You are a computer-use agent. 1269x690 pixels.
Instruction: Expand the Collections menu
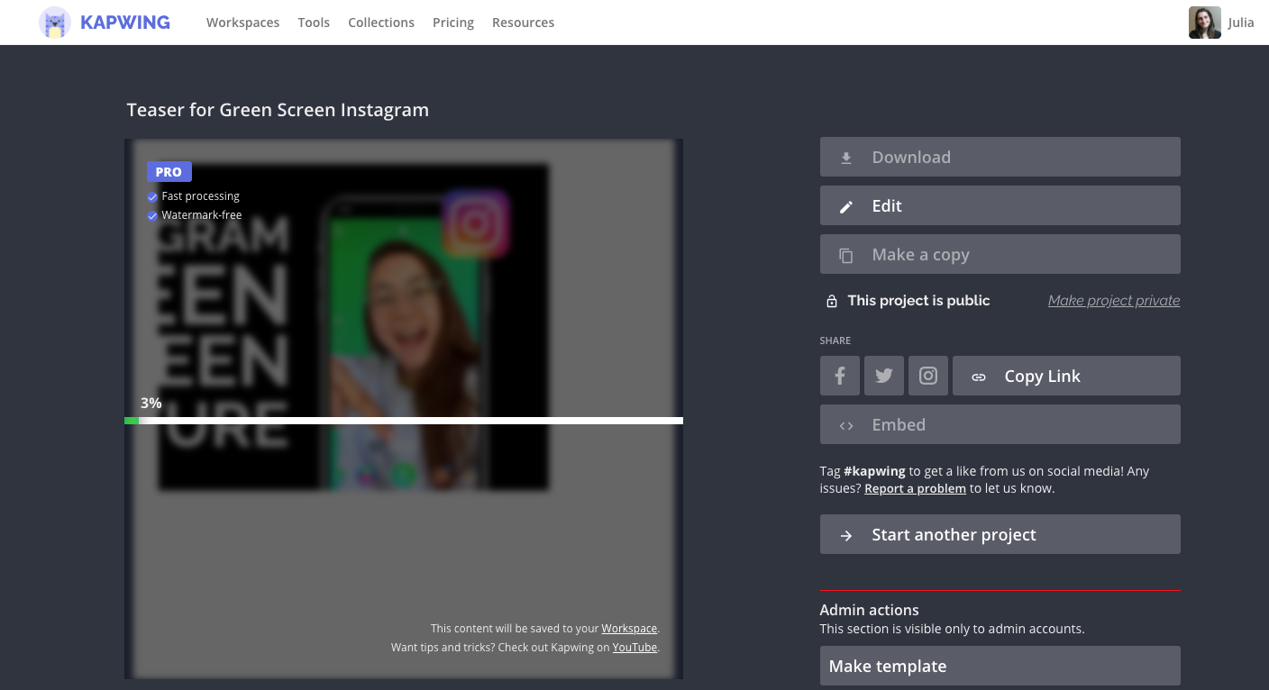tap(381, 23)
